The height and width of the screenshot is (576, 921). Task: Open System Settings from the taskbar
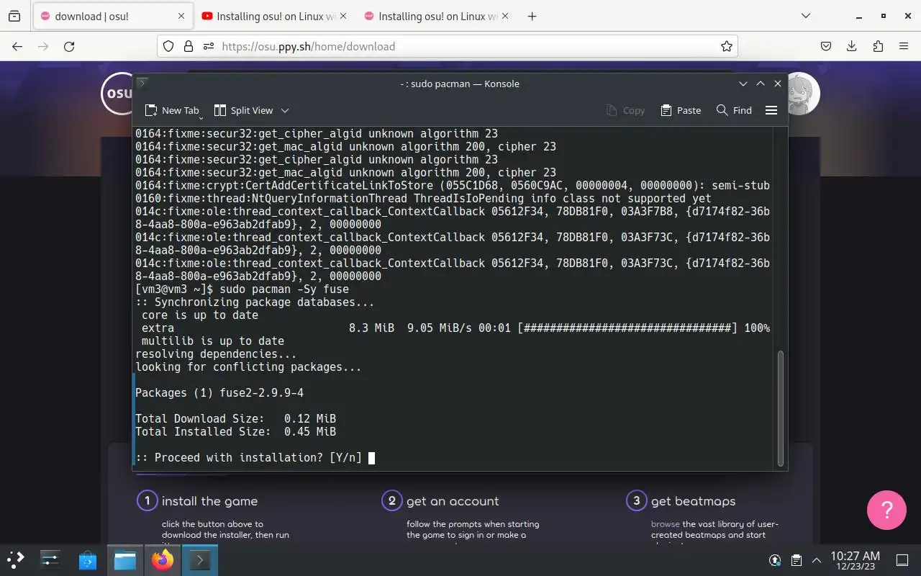click(x=50, y=559)
